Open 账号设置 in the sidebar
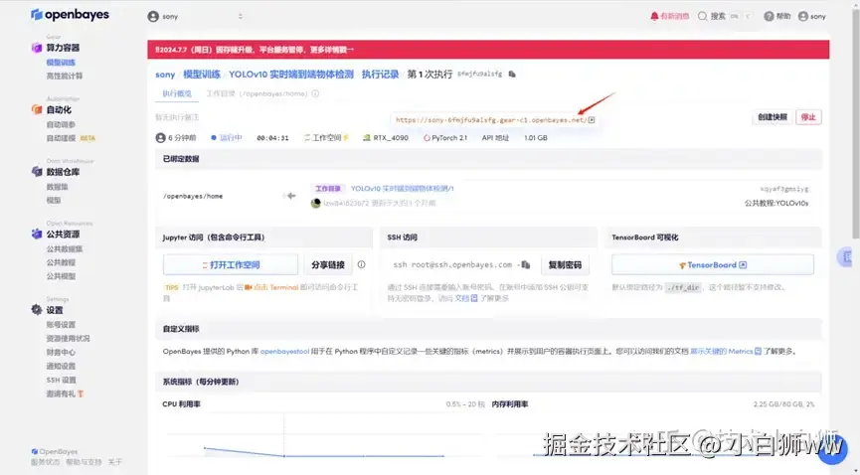 pos(61,325)
